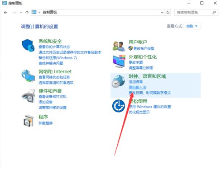Open the 网络和 Internet heading

click(x=55, y=71)
